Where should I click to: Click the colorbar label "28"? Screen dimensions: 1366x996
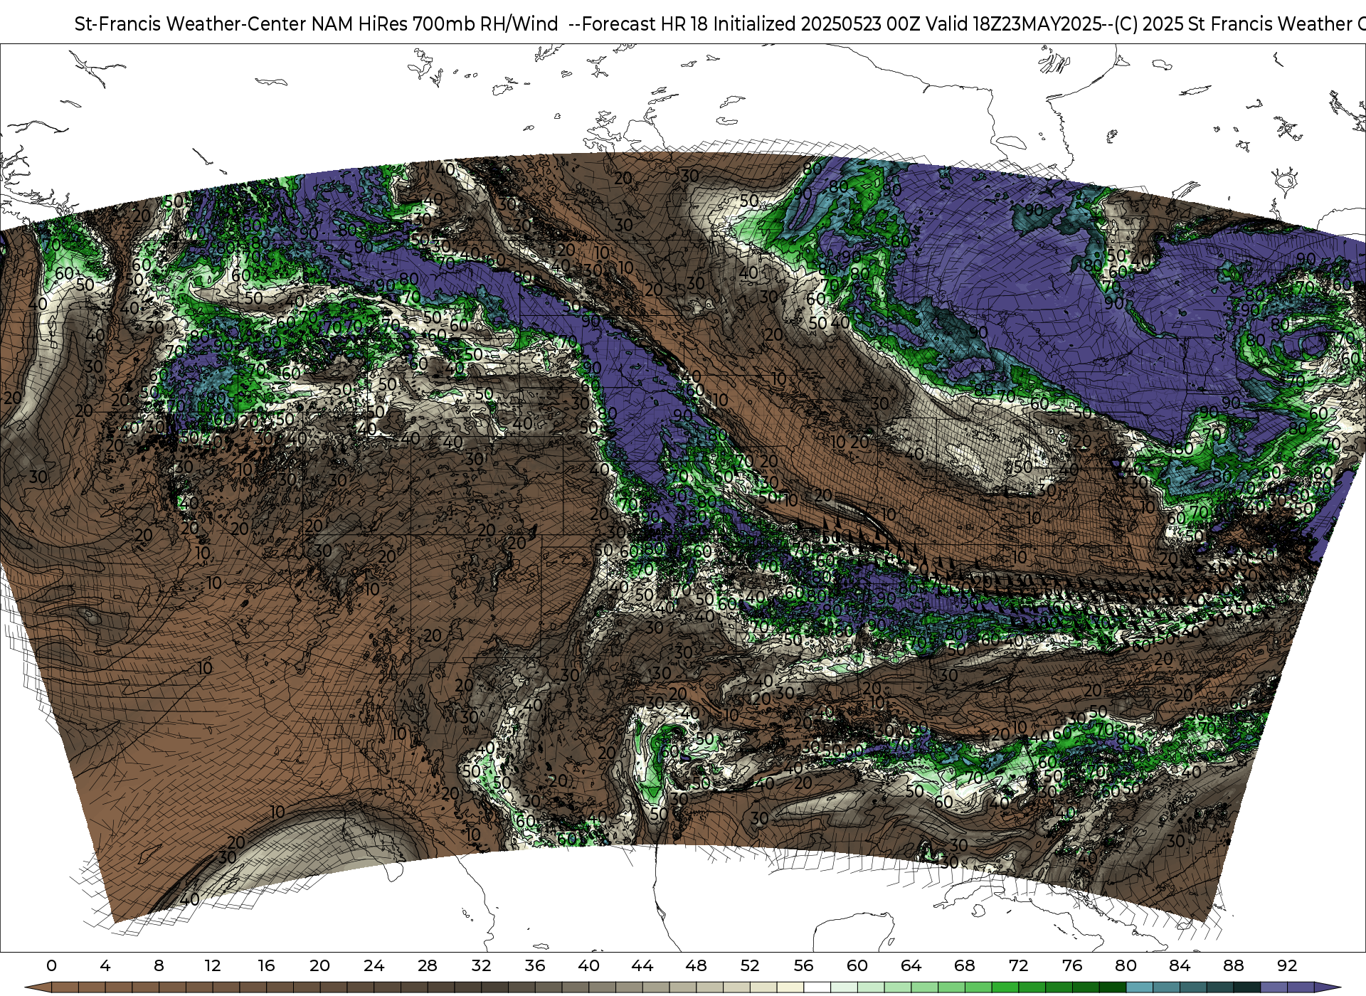point(428,965)
